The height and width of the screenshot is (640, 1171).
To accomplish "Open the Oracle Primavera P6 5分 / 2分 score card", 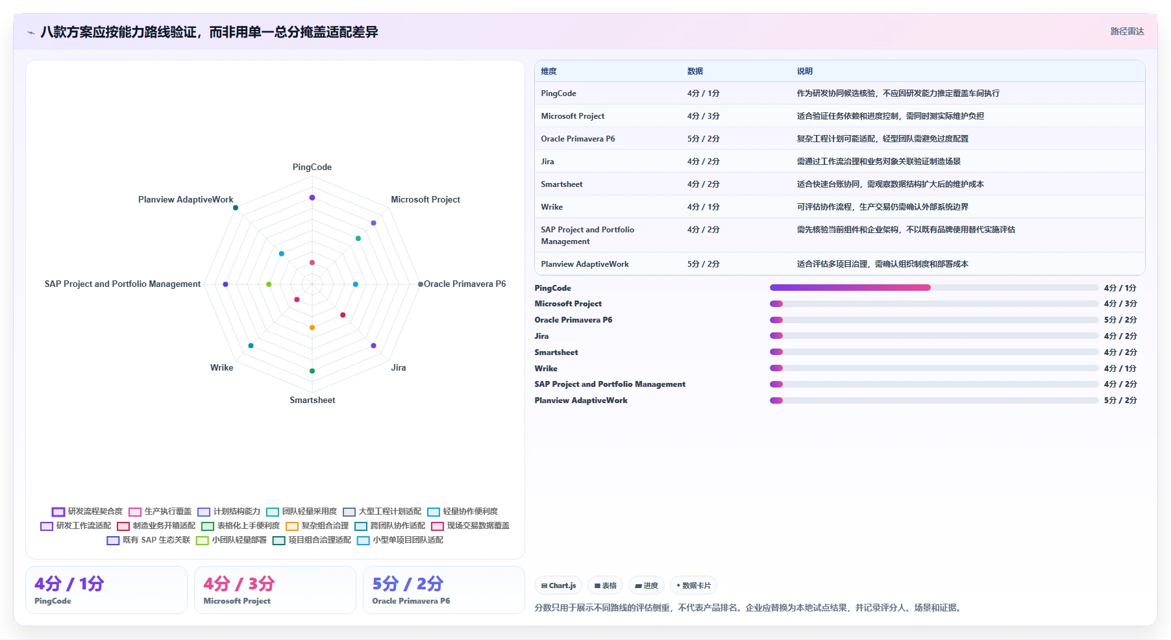I will (x=444, y=590).
